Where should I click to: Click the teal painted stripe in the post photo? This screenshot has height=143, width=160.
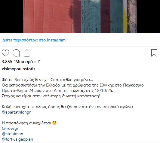click(91, 17)
